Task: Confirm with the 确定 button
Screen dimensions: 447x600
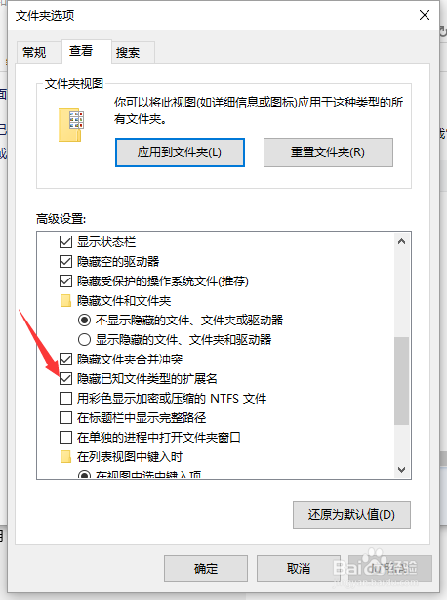Action: point(206,569)
